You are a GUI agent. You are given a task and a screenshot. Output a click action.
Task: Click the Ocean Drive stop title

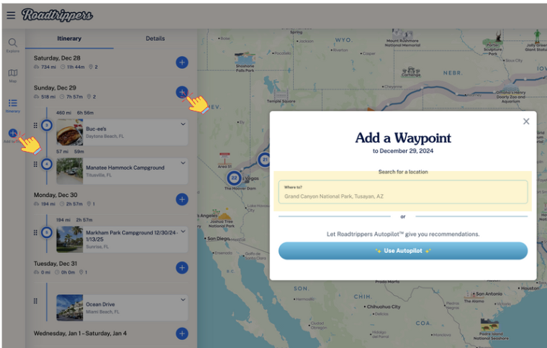(x=100, y=304)
